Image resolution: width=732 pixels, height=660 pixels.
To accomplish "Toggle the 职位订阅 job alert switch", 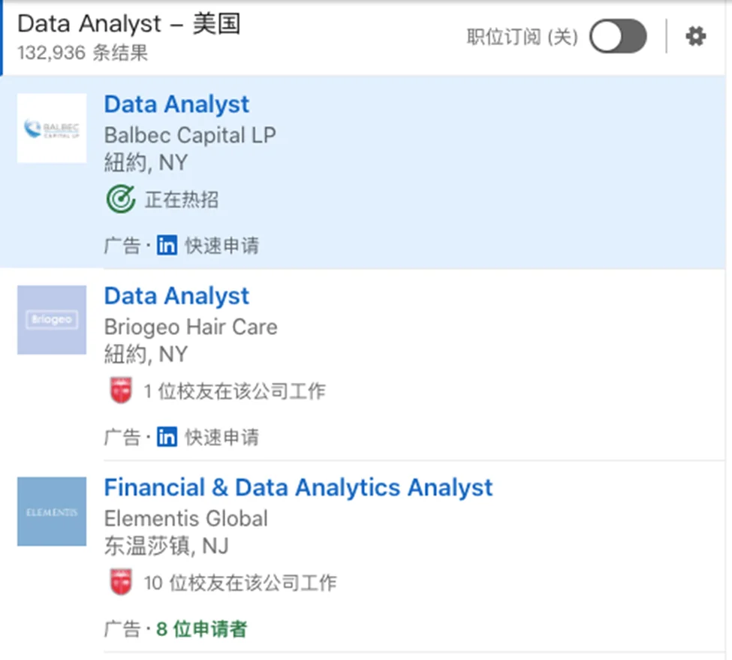I will [617, 37].
